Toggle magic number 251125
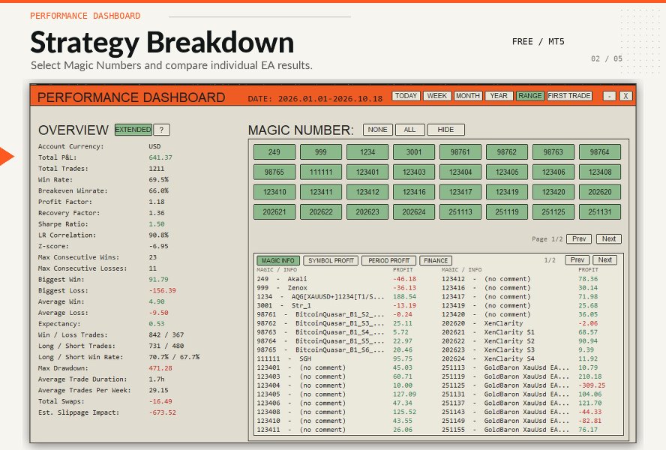The image size is (666, 450). (553, 212)
